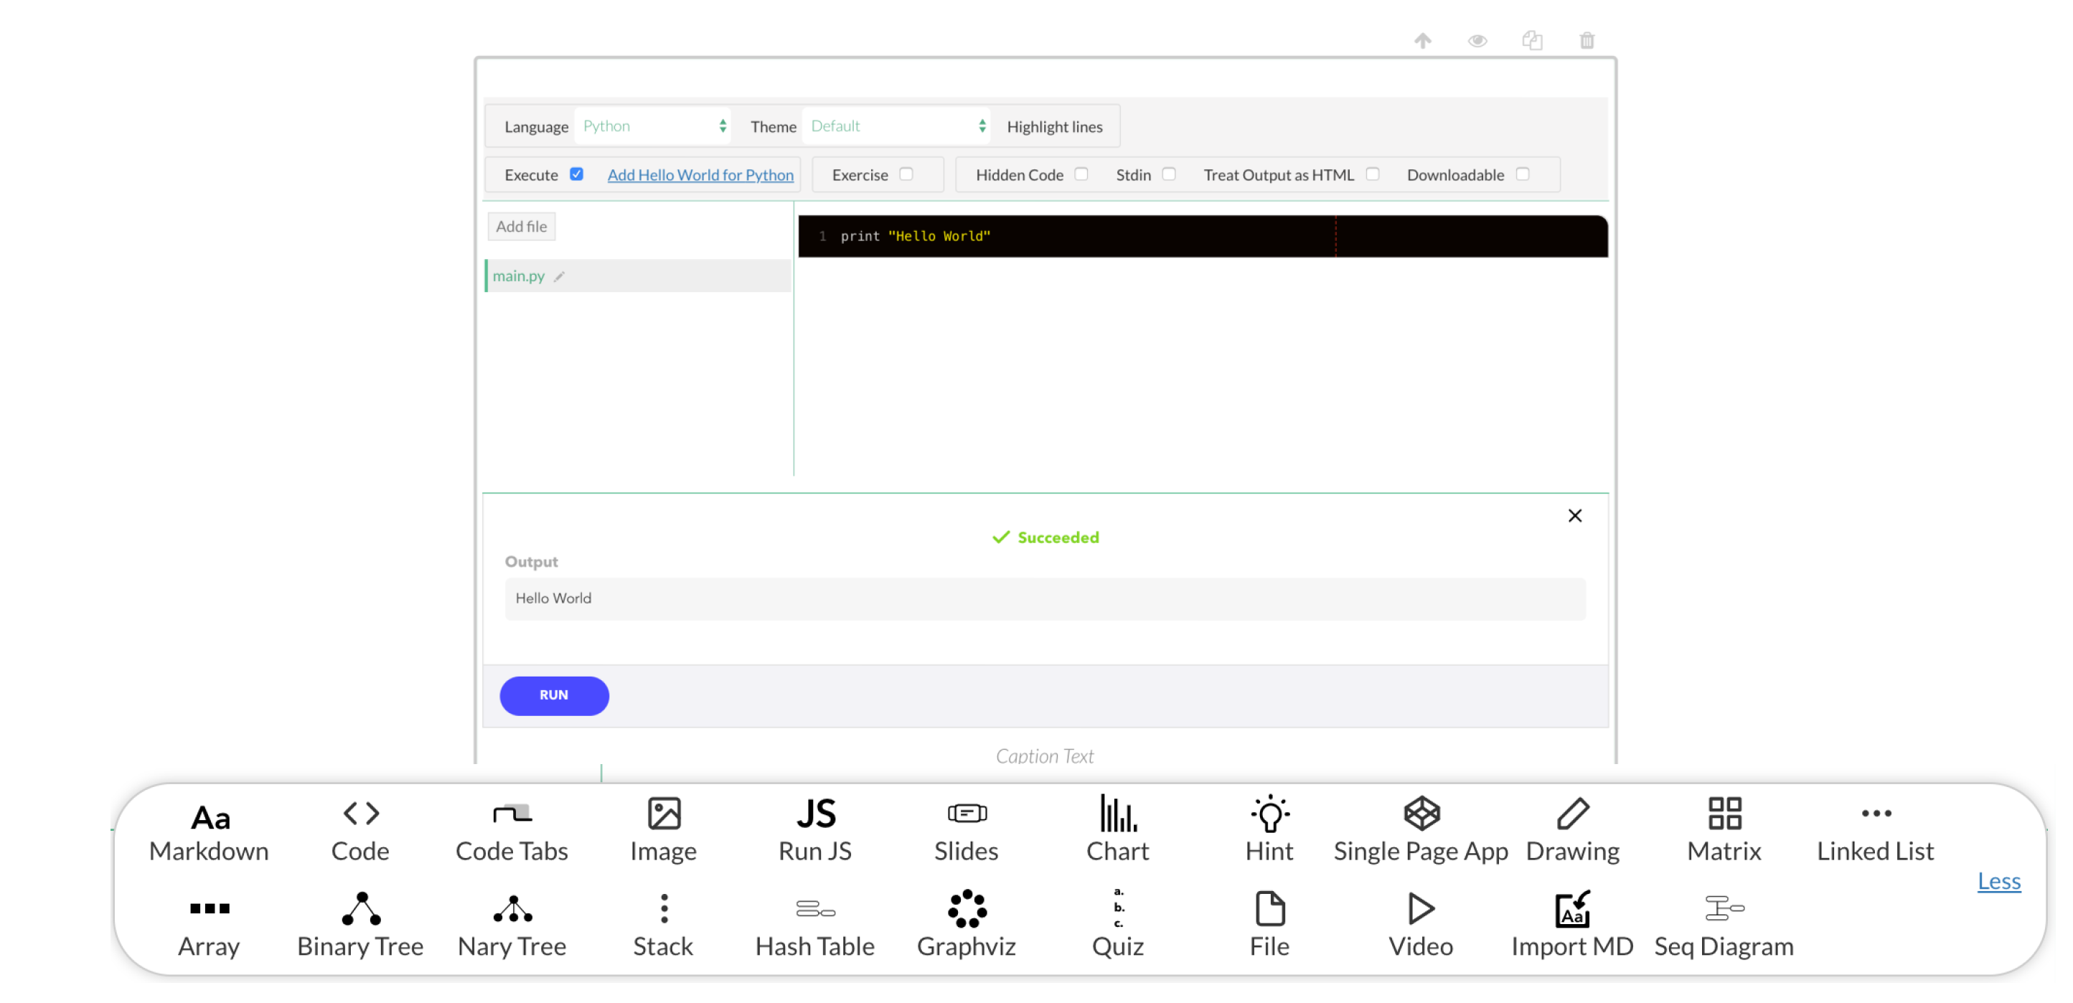2073x1003 pixels.
Task: Open the Language dropdown showing Python
Action: [x=653, y=126]
